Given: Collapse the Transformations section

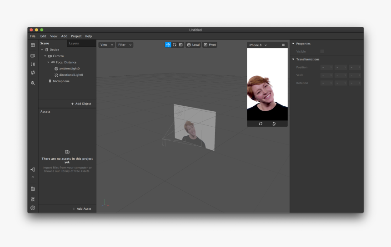Looking at the screenshot, I should click(x=293, y=59).
